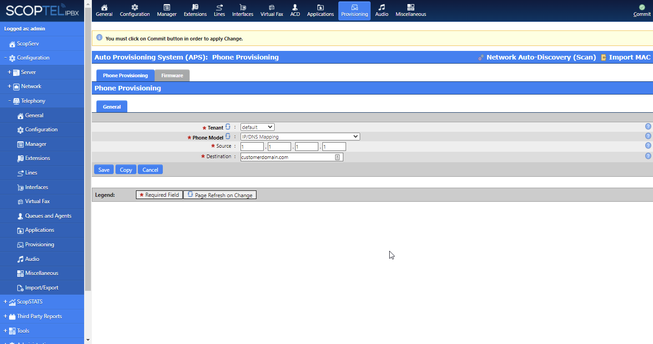Switch to the Phone Provisioning tab
Viewport: 653px width, 344px height.
point(126,75)
